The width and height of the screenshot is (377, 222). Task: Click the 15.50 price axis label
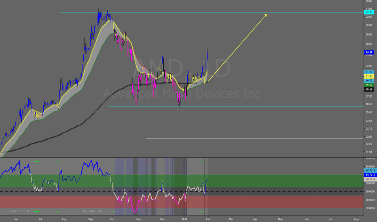click(369, 112)
